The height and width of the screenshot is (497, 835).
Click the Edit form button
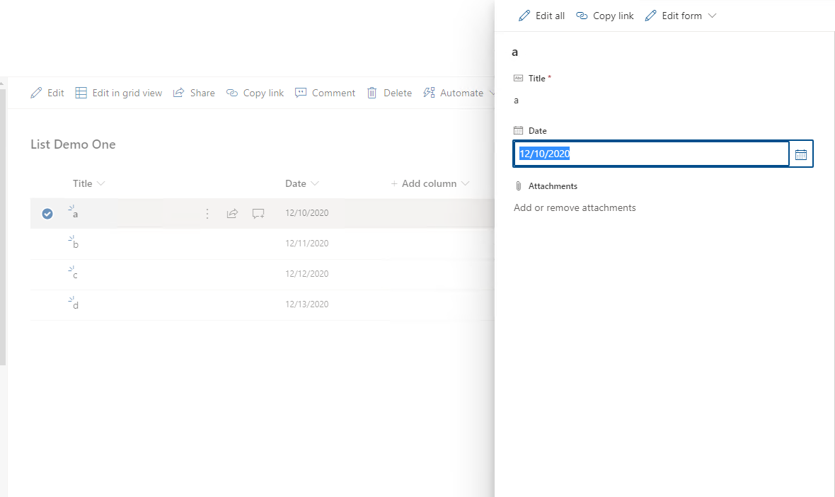point(674,16)
